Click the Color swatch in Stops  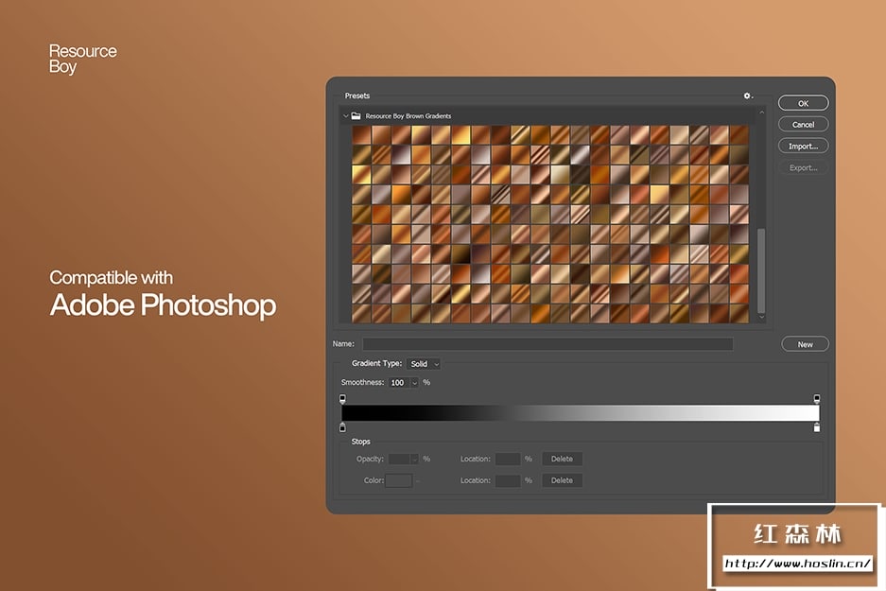coord(399,480)
